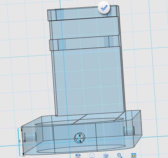168x158 pixels.
Task: Toggle visibility using the eye icon
Action: point(78,155)
